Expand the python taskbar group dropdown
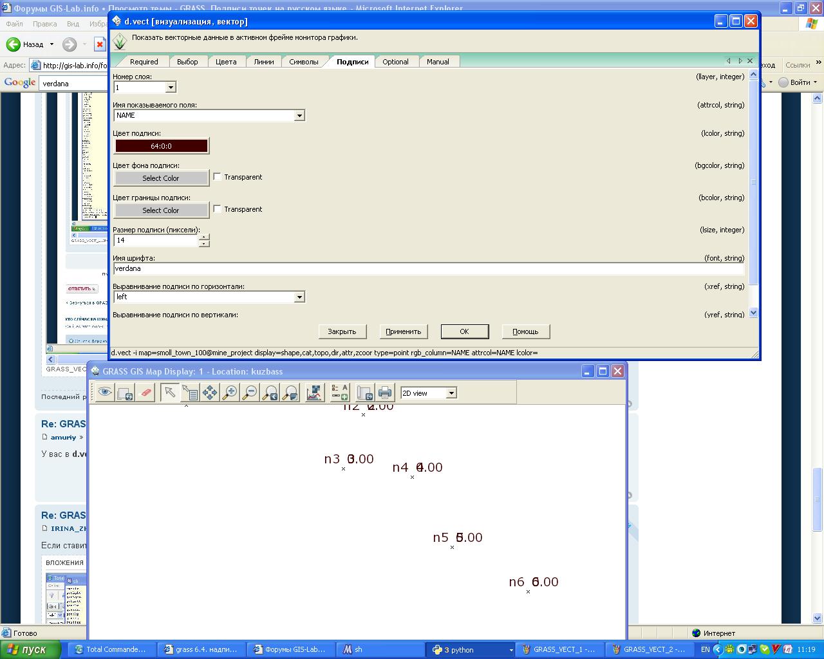824x659 pixels. point(511,650)
